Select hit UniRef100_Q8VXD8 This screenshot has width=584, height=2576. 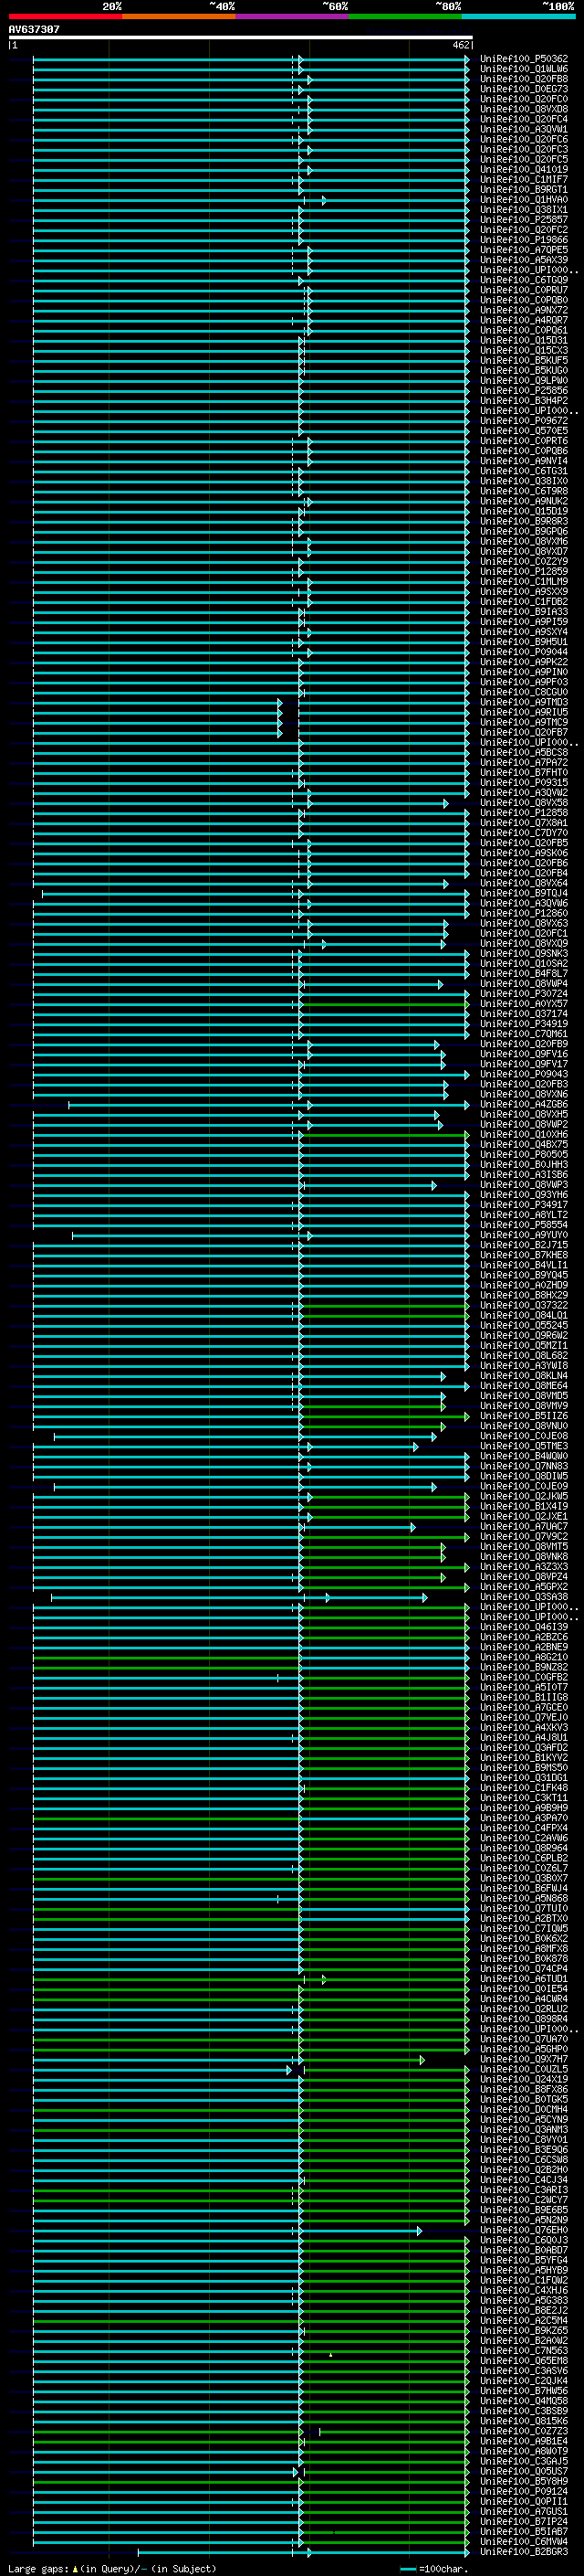[x=524, y=109]
